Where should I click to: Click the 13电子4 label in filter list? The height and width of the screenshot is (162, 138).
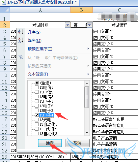pyautogui.click(x=46, y=115)
